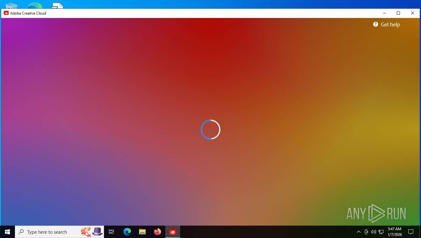Click the Meet Now tray icon
This screenshot has width=421, height=238.
click(366, 232)
